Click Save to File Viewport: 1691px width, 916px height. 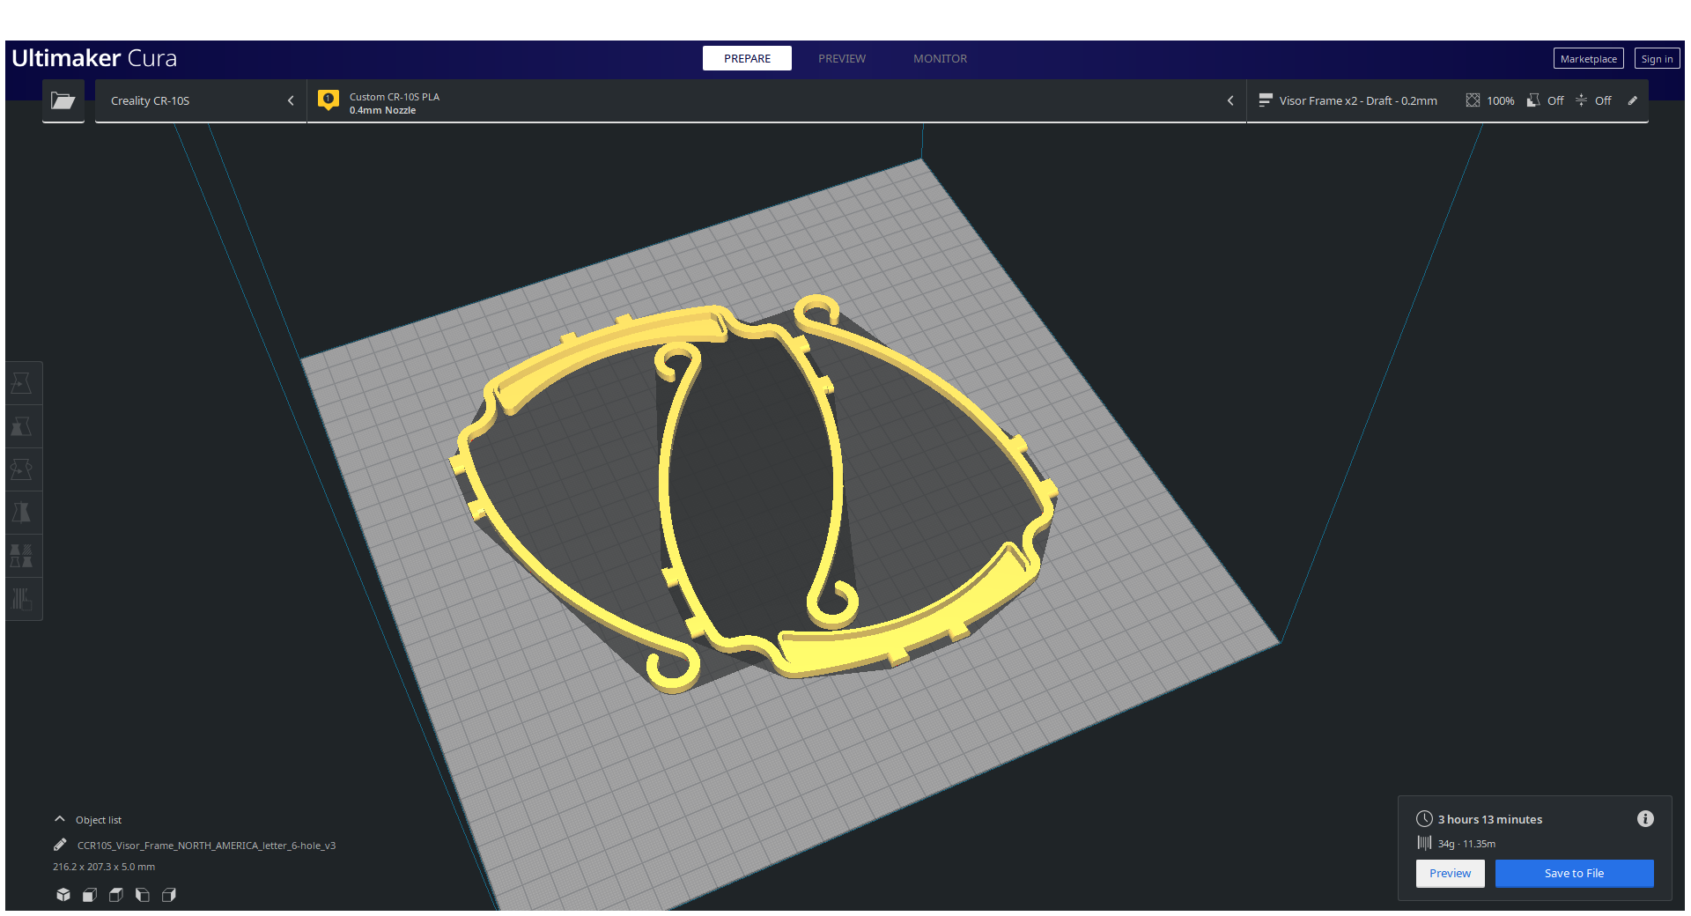click(1574, 873)
